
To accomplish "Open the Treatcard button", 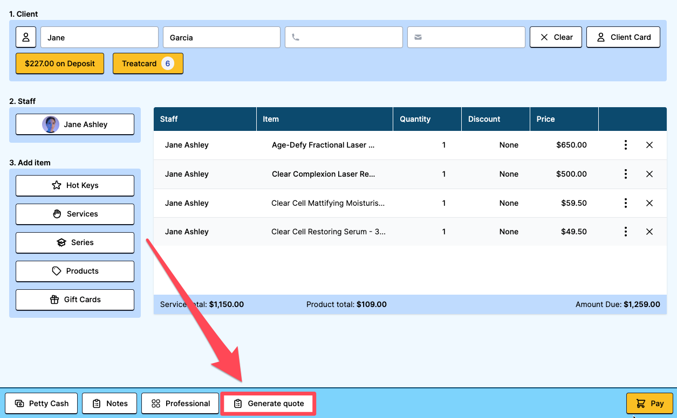I will tap(148, 64).
